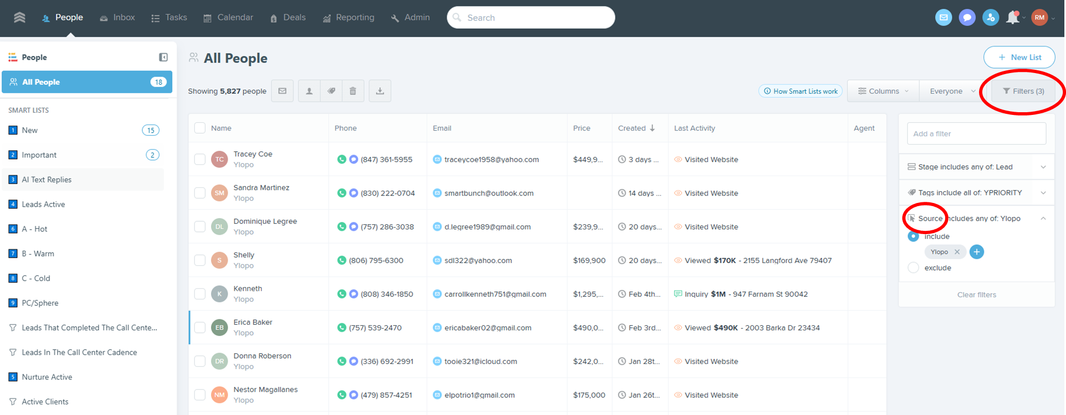
Task: Open the Reporting tab
Action: 349,18
